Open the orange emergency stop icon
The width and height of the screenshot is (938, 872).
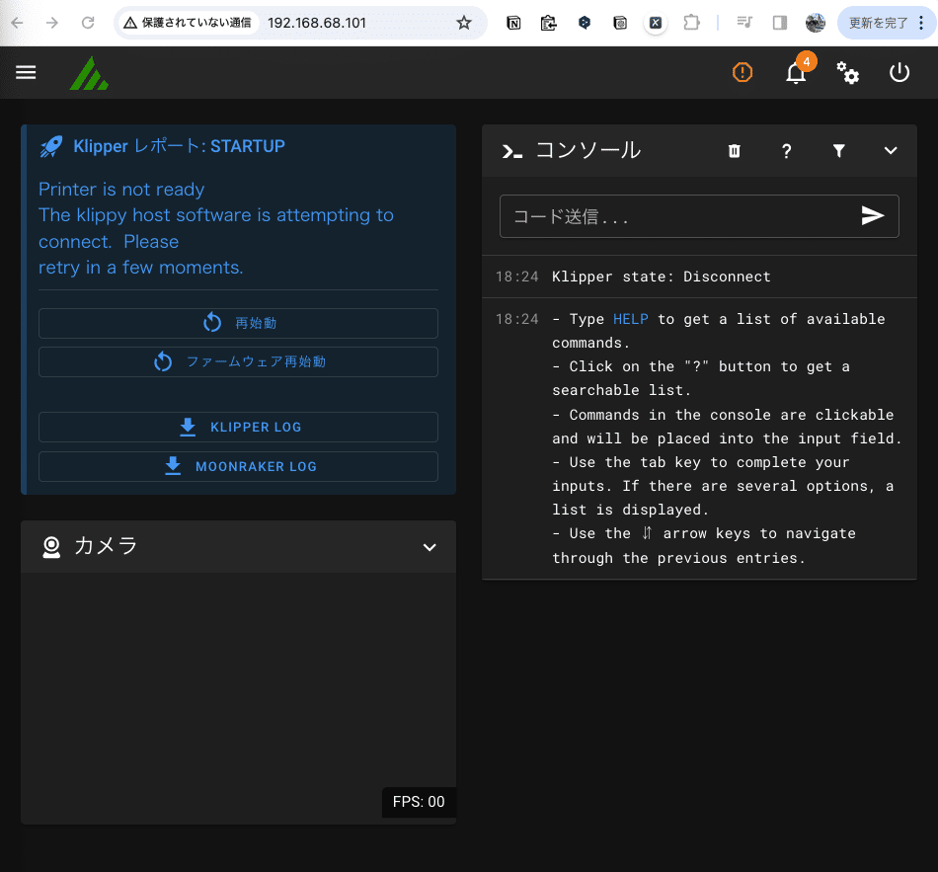click(x=743, y=72)
